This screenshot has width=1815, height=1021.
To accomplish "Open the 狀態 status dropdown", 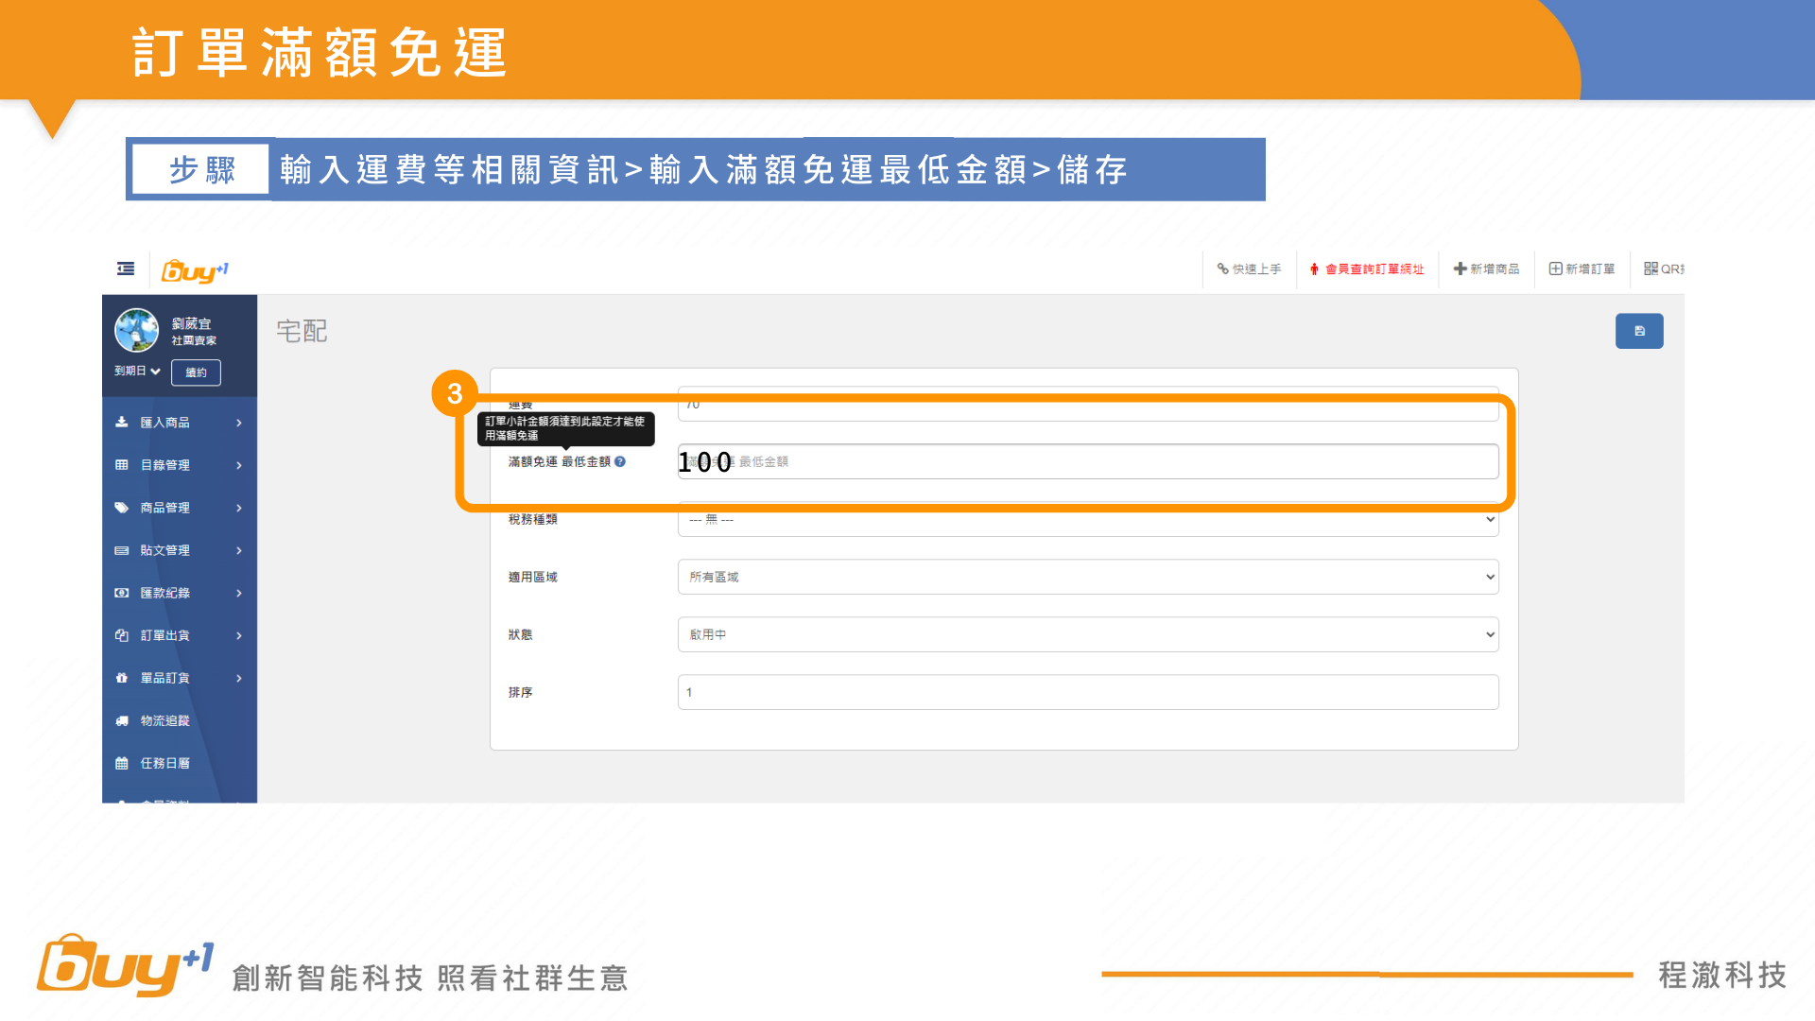I will point(1087,634).
